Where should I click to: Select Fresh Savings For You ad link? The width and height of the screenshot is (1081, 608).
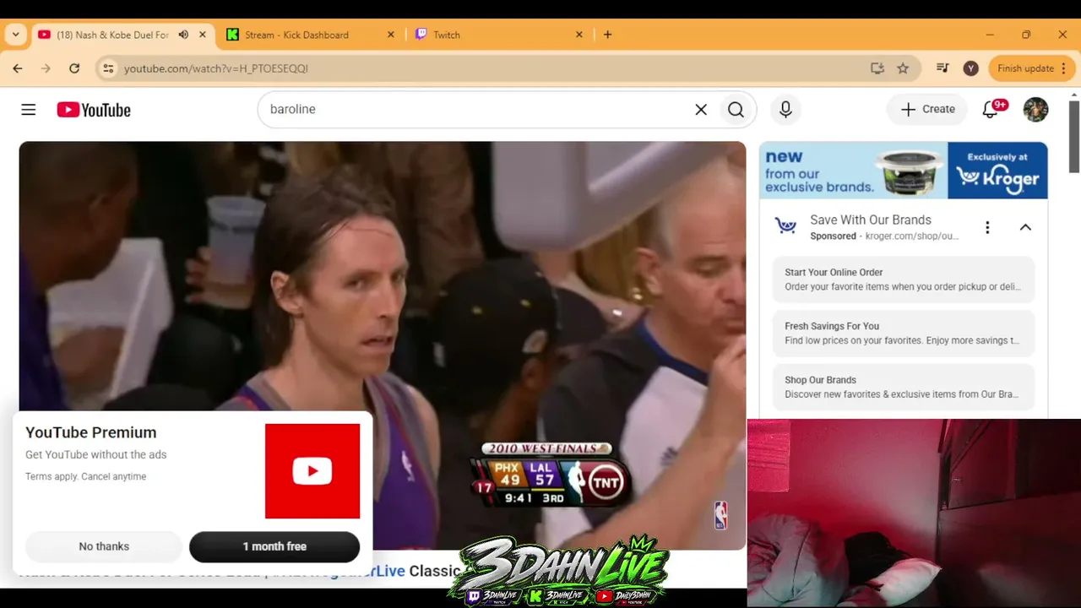point(904,334)
